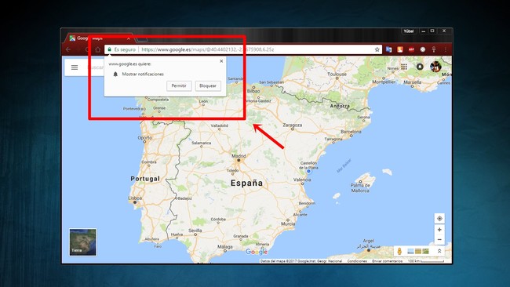Viewport: 510px width, 287px height.
Task: Open Google notifications bell on map
Action: (x=420, y=67)
